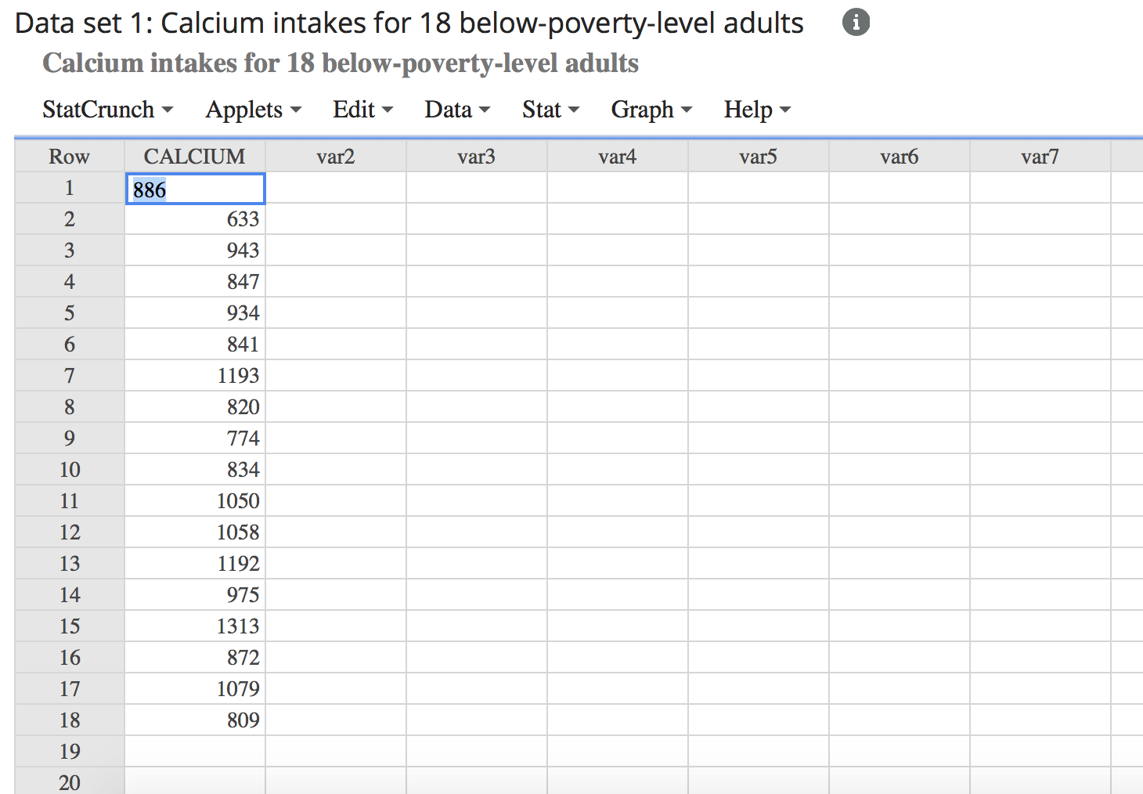Click the var7 column header
The image size is (1143, 794).
click(1040, 157)
